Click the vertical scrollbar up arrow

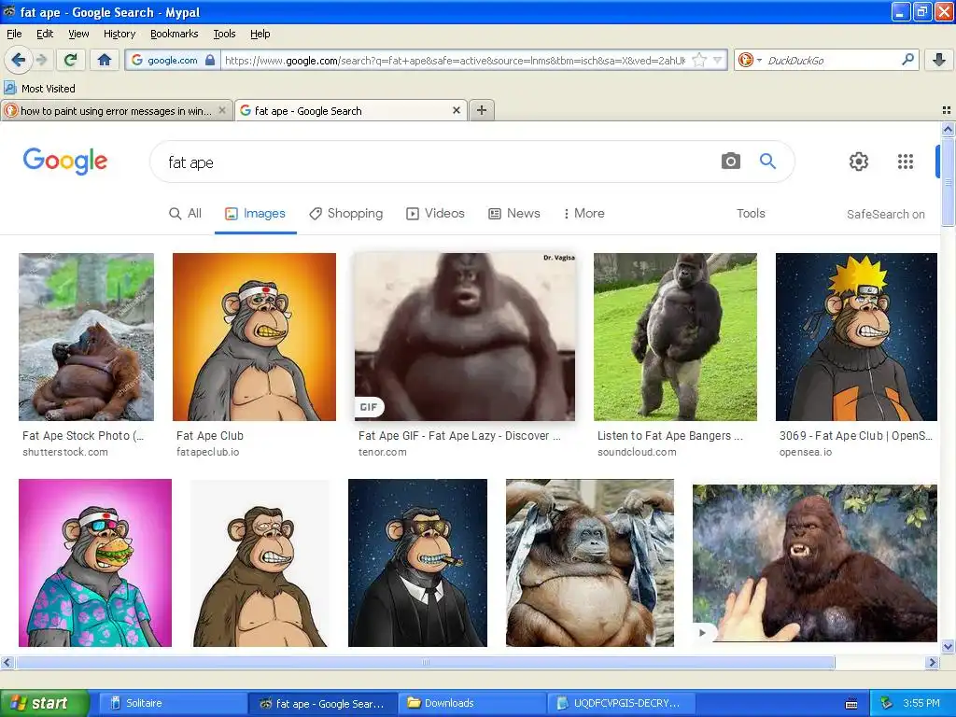948,129
